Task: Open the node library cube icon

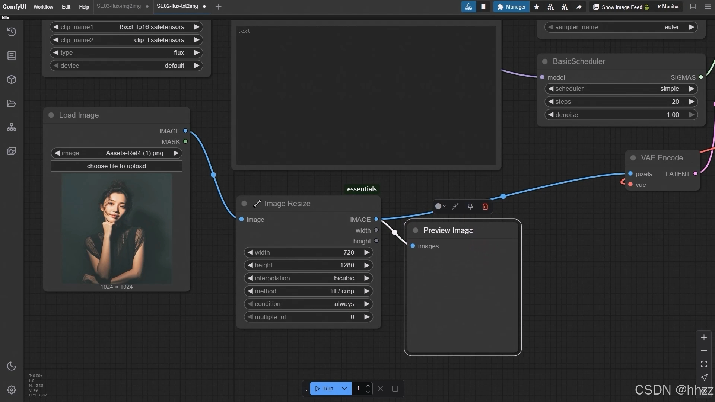Action: click(x=12, y=80)
